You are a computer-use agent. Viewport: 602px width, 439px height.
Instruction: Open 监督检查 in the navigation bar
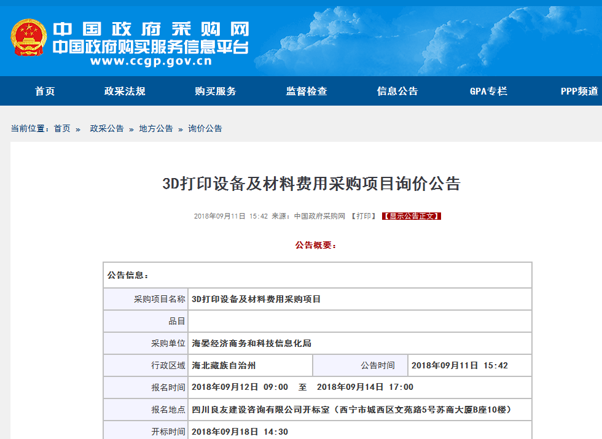tap(307, 91)
